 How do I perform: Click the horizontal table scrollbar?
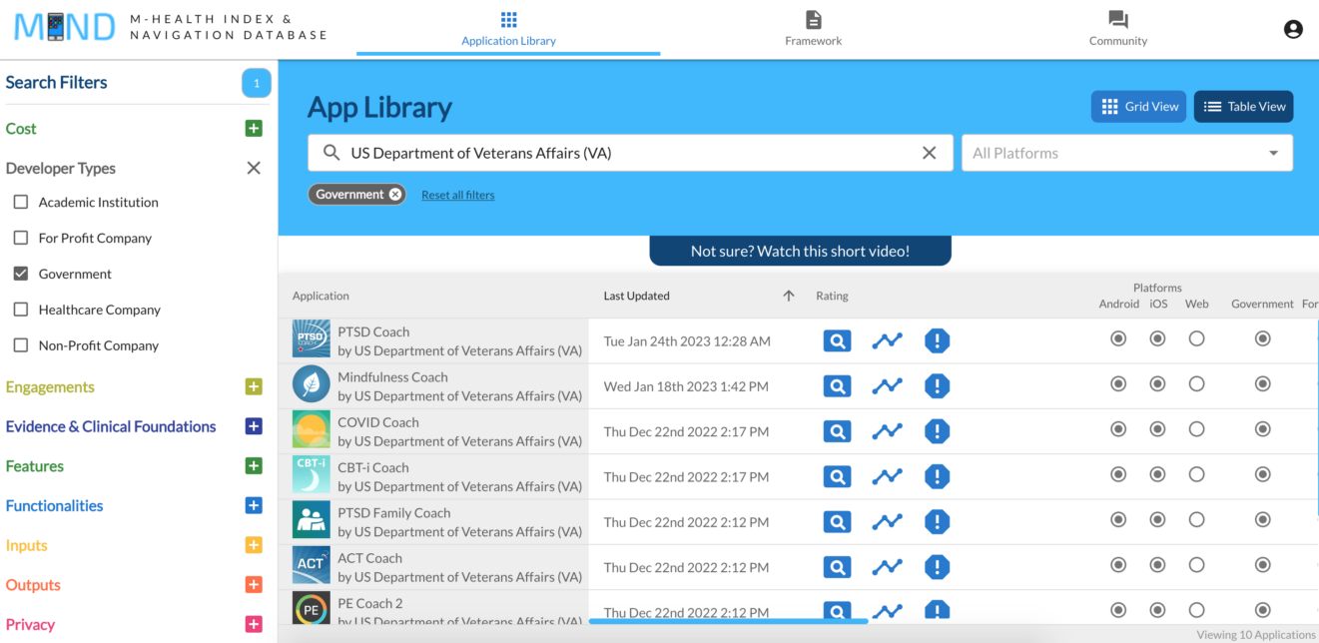tap(728, 621)
